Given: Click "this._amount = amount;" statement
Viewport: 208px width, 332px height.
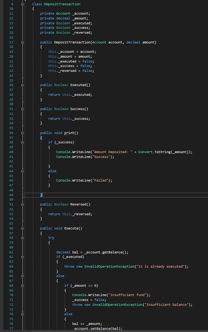Looking at the screenshot, I should (70, 57).
